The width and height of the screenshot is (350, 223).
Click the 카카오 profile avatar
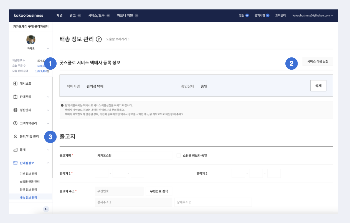pyautogui.click(x=31, y=40)
